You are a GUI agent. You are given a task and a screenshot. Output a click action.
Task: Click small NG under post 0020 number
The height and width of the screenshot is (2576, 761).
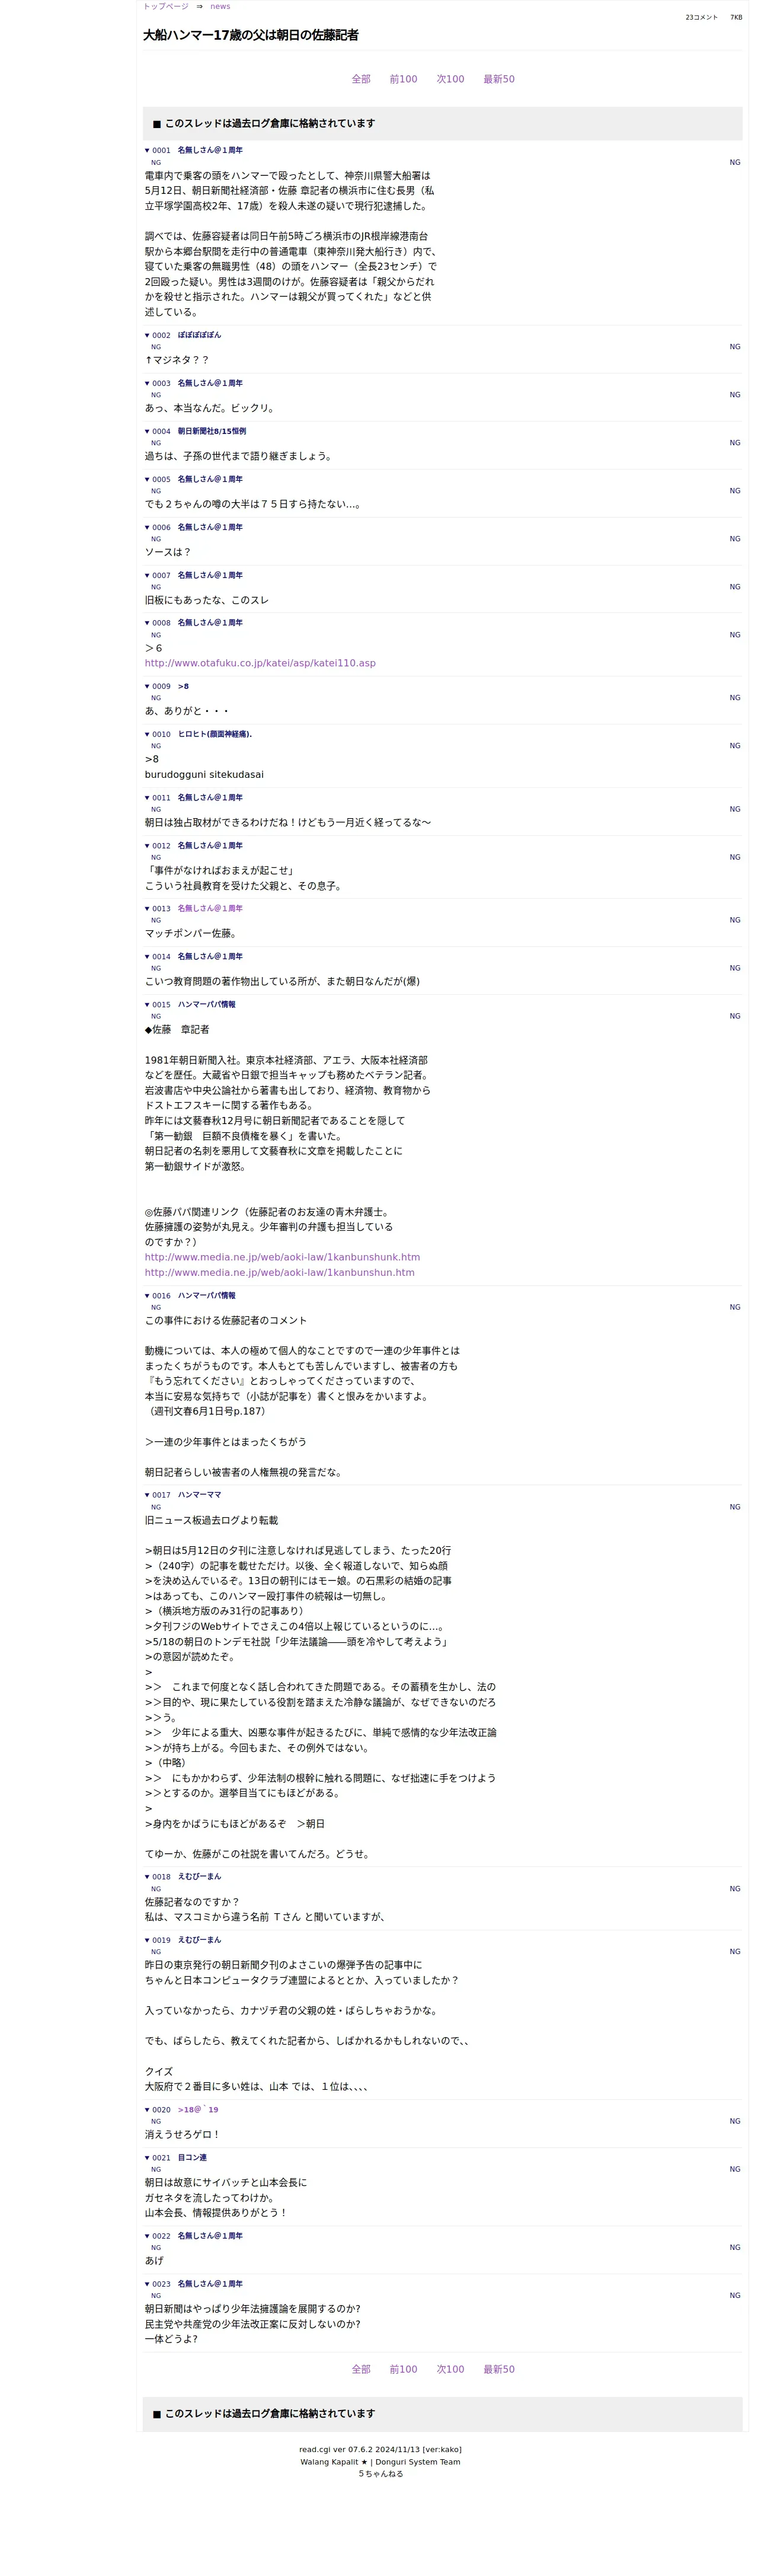click(x=156, y=2121)
